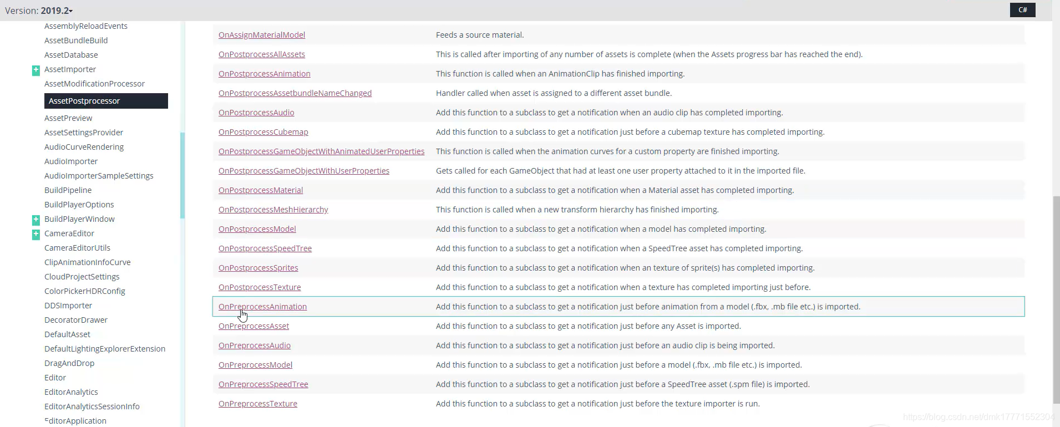Open the OnPostprocessGameObjectWithAnimatedUserProperties link
Viewport: 1060px width, 427px height.
(322, 151)
